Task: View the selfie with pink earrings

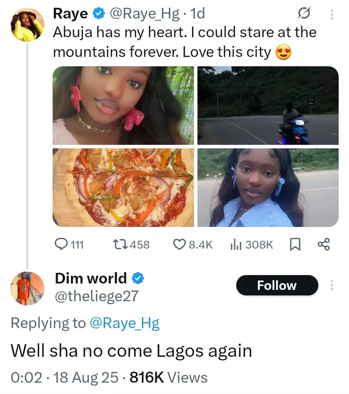Action: (123, 105)
